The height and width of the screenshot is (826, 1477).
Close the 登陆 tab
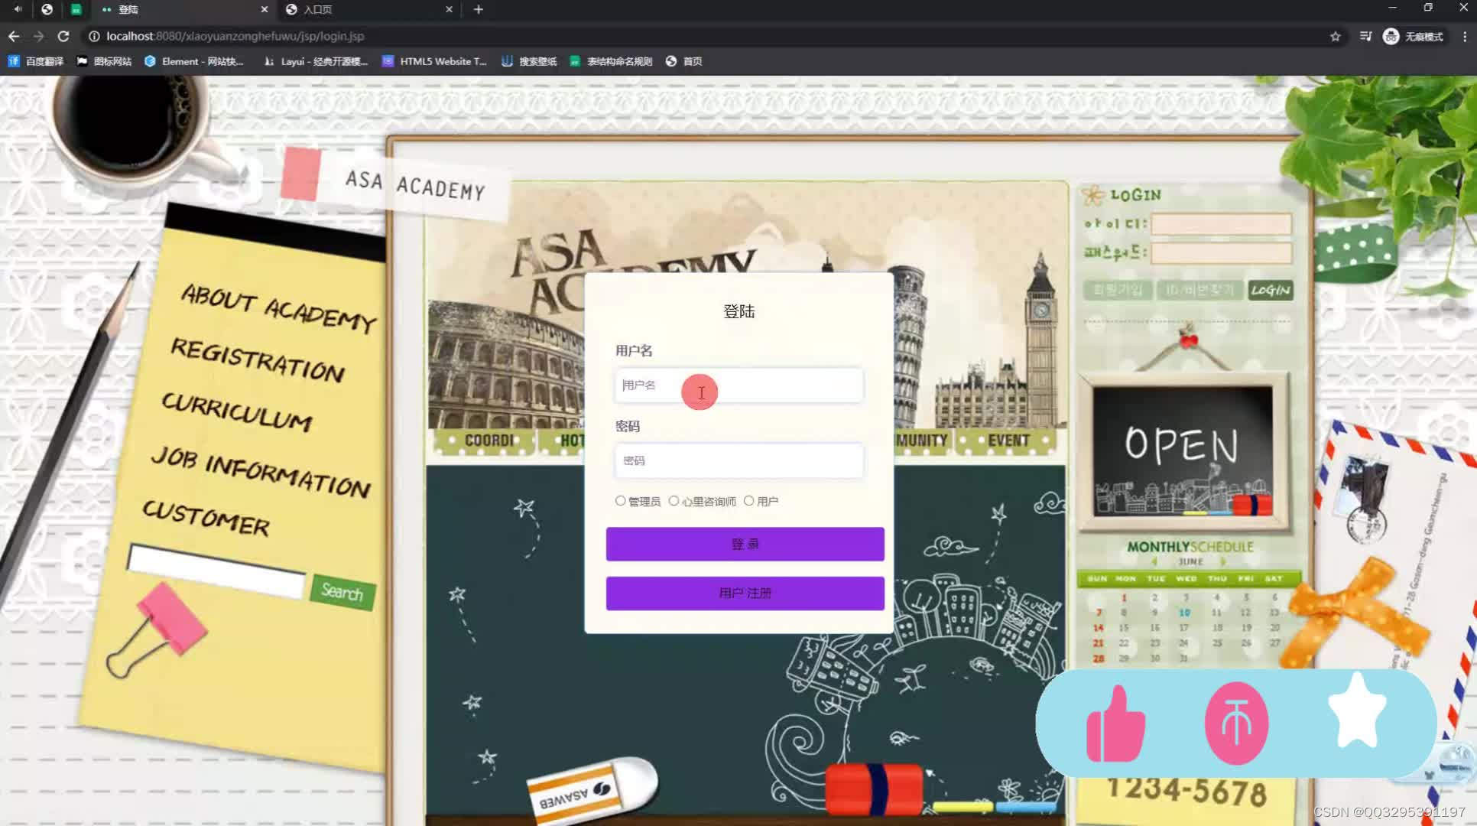265,9
